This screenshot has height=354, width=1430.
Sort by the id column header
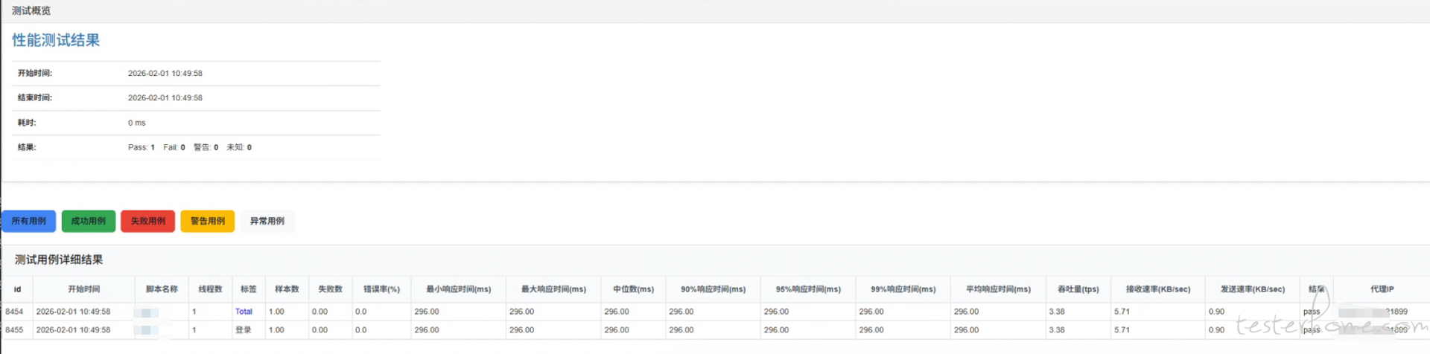click(x=17, y=289)
